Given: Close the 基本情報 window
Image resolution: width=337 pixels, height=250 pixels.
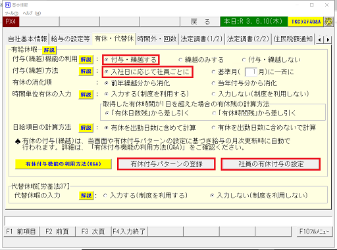Looking at the screenshot, I should pyautogui.click(x=326, y=5).
